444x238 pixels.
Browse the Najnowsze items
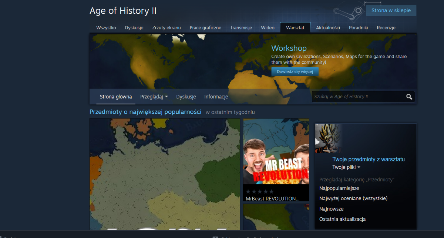(332, 209)
